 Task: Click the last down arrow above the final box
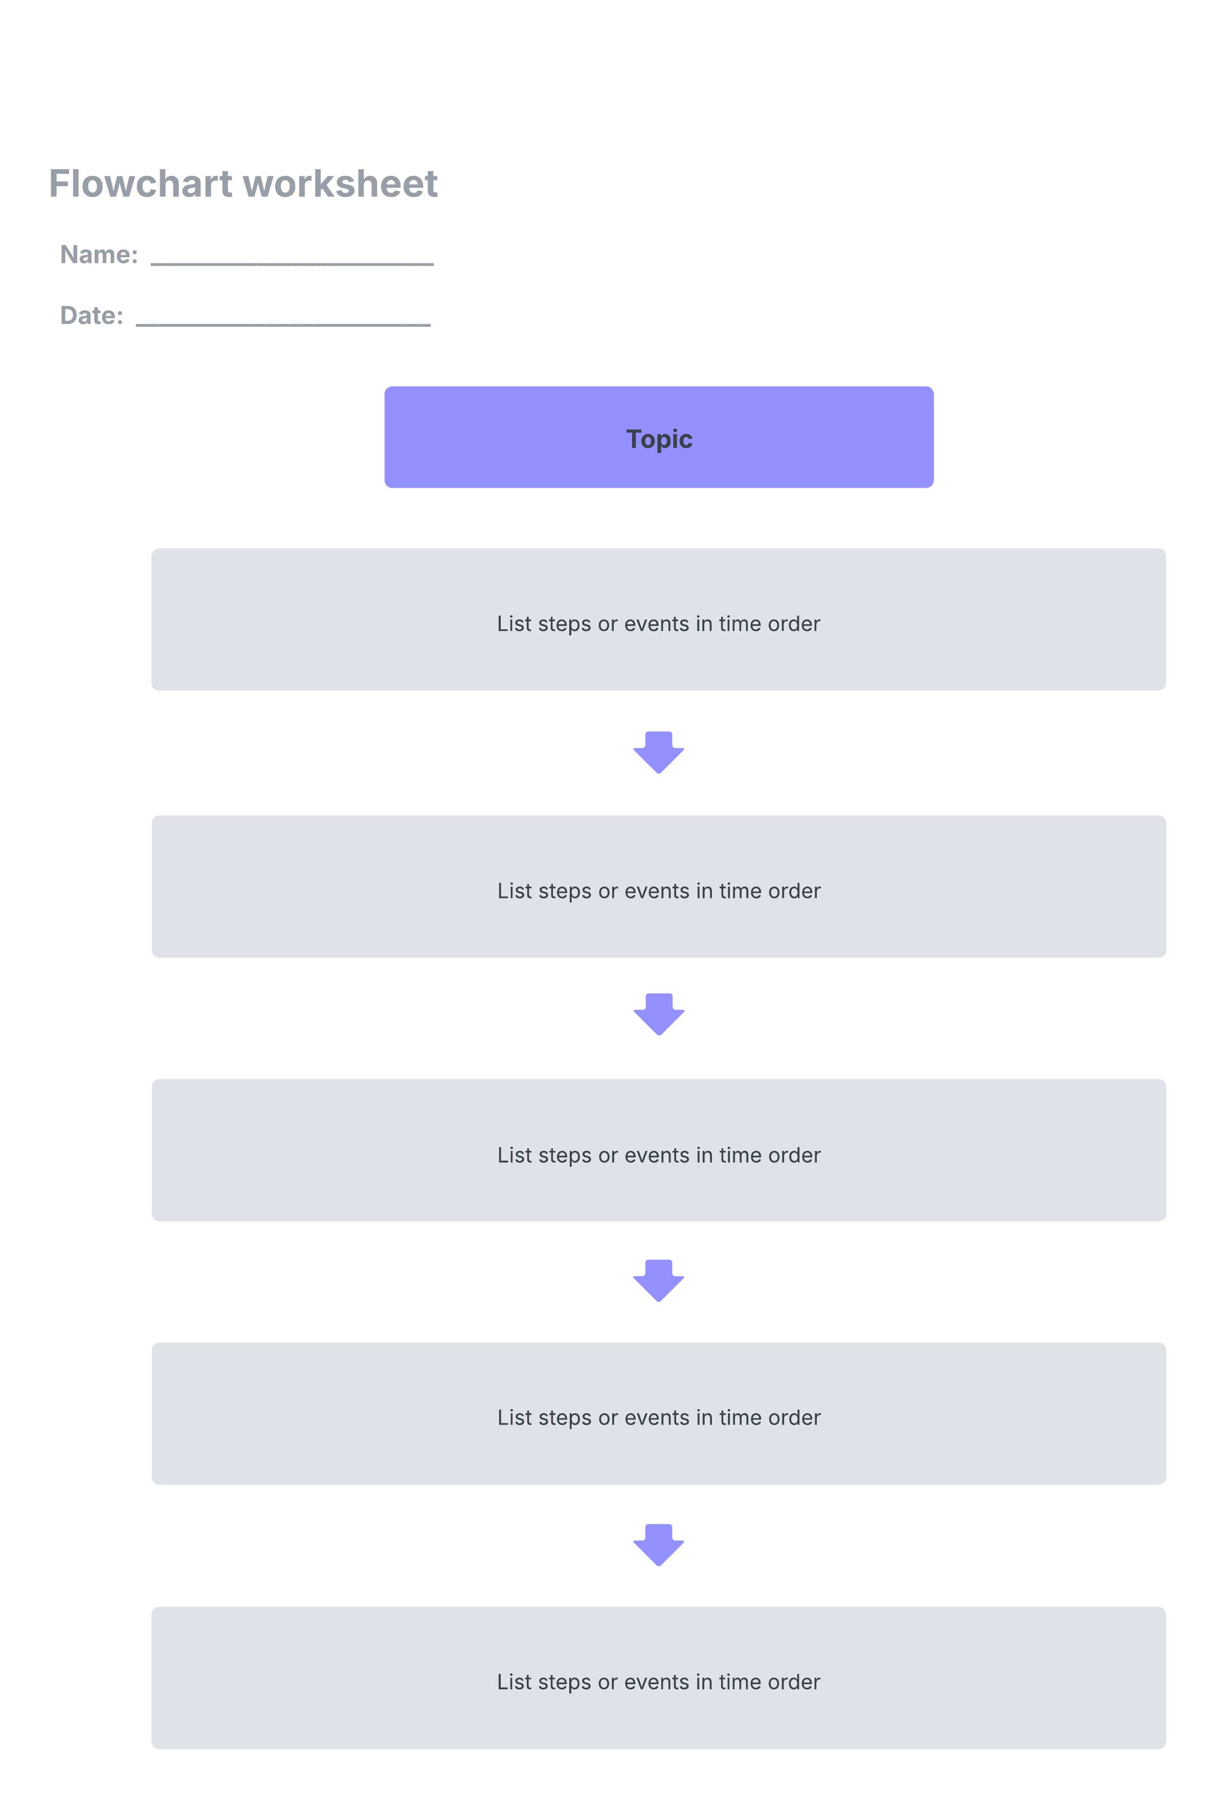658,1544
